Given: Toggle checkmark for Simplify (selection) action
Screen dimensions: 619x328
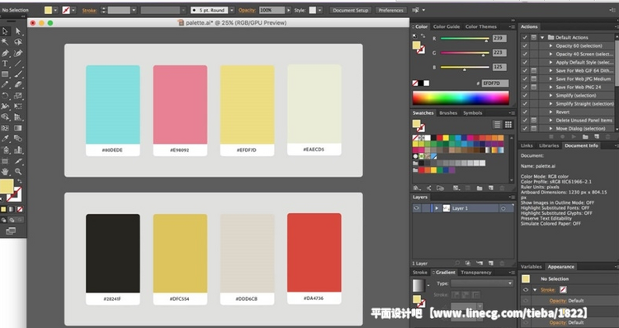Looking at the screenshot, I should [x=525, y=95].
